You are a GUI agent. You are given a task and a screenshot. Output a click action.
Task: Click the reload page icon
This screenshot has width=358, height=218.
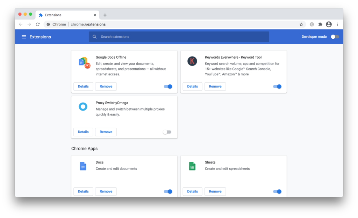38,24
